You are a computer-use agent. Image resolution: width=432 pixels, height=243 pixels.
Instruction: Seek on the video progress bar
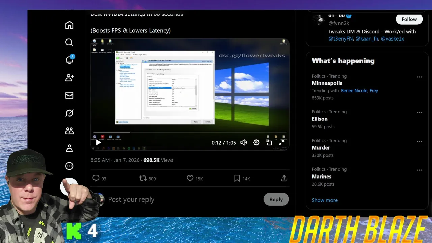[190, 132]
